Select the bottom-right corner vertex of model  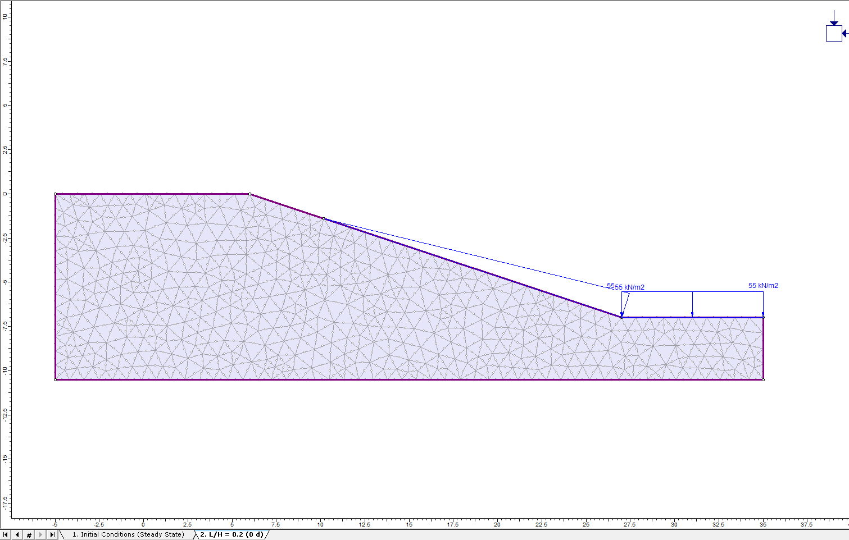coord(763,379)
